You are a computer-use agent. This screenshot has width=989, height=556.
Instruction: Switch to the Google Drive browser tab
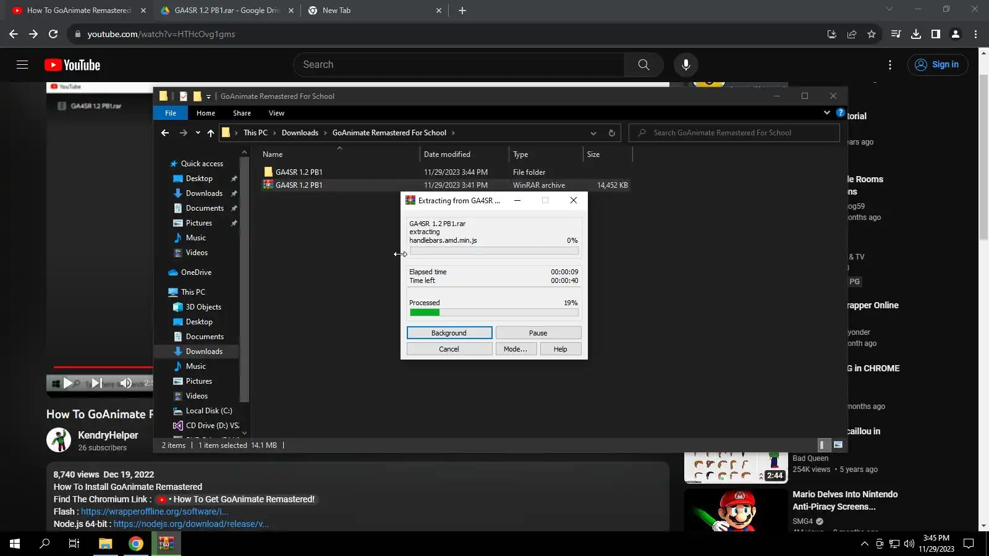227,11
